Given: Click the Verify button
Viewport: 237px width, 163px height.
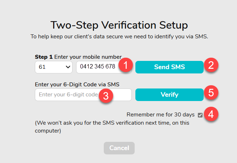Looking at the screenshot, I should (169, 95).
